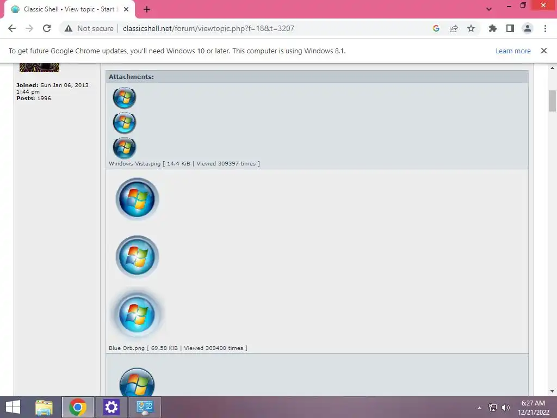Click the Windows Vista.png caption text
This screenshot has width=557, height=418.
point(184,163)
